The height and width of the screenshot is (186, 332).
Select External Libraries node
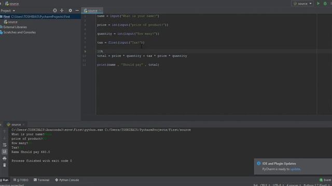[15, 27]
